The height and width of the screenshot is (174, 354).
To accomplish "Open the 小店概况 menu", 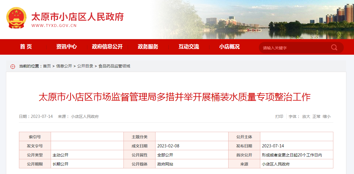I will 229,47.
